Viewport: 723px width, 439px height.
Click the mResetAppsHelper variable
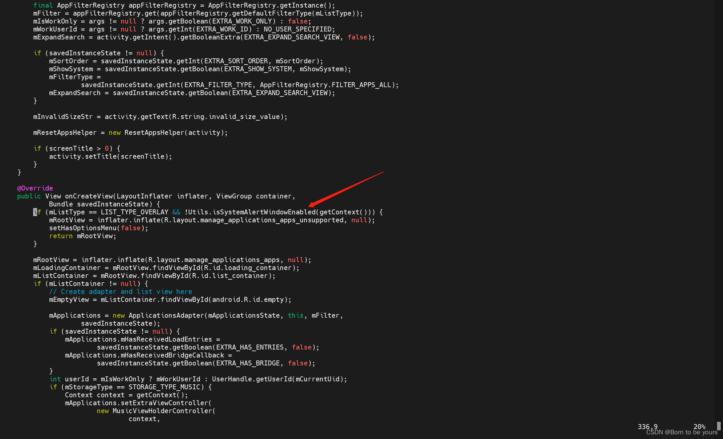[x=65, y=133]
